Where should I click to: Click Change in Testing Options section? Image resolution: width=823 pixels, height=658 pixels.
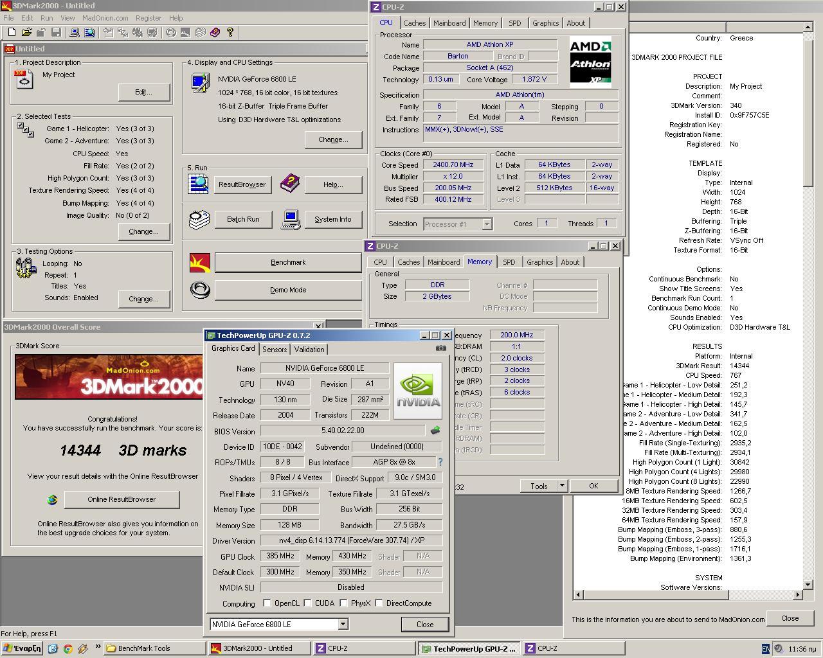[x=144, y=299]
